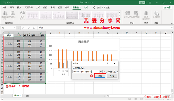Select the dark fourth chart style thumbnail

coord(72,15)
